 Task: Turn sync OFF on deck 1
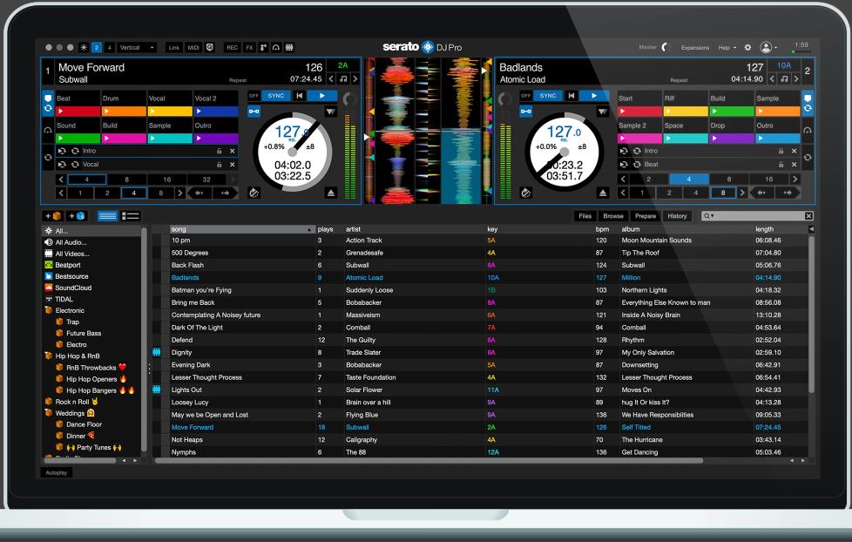coord(254,96)
